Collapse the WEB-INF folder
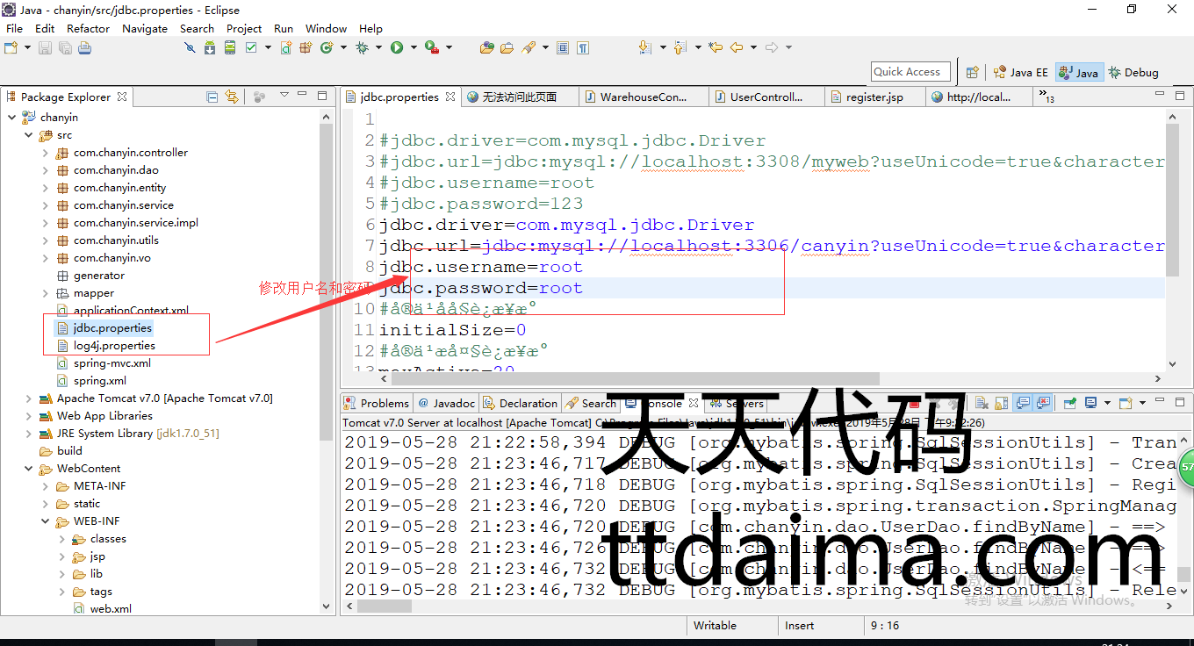 46,521
